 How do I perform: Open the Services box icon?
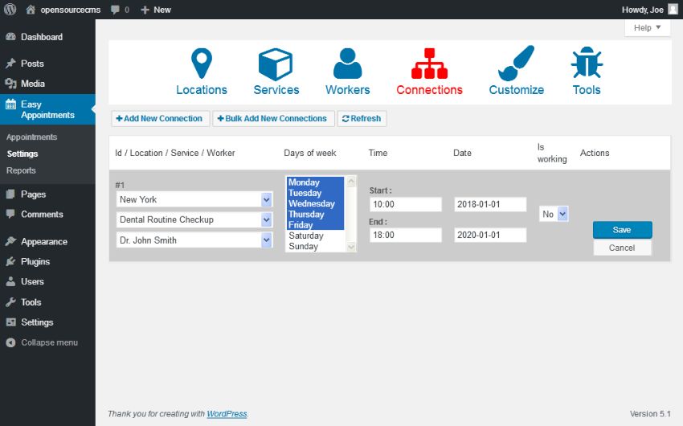coord(276,63)
